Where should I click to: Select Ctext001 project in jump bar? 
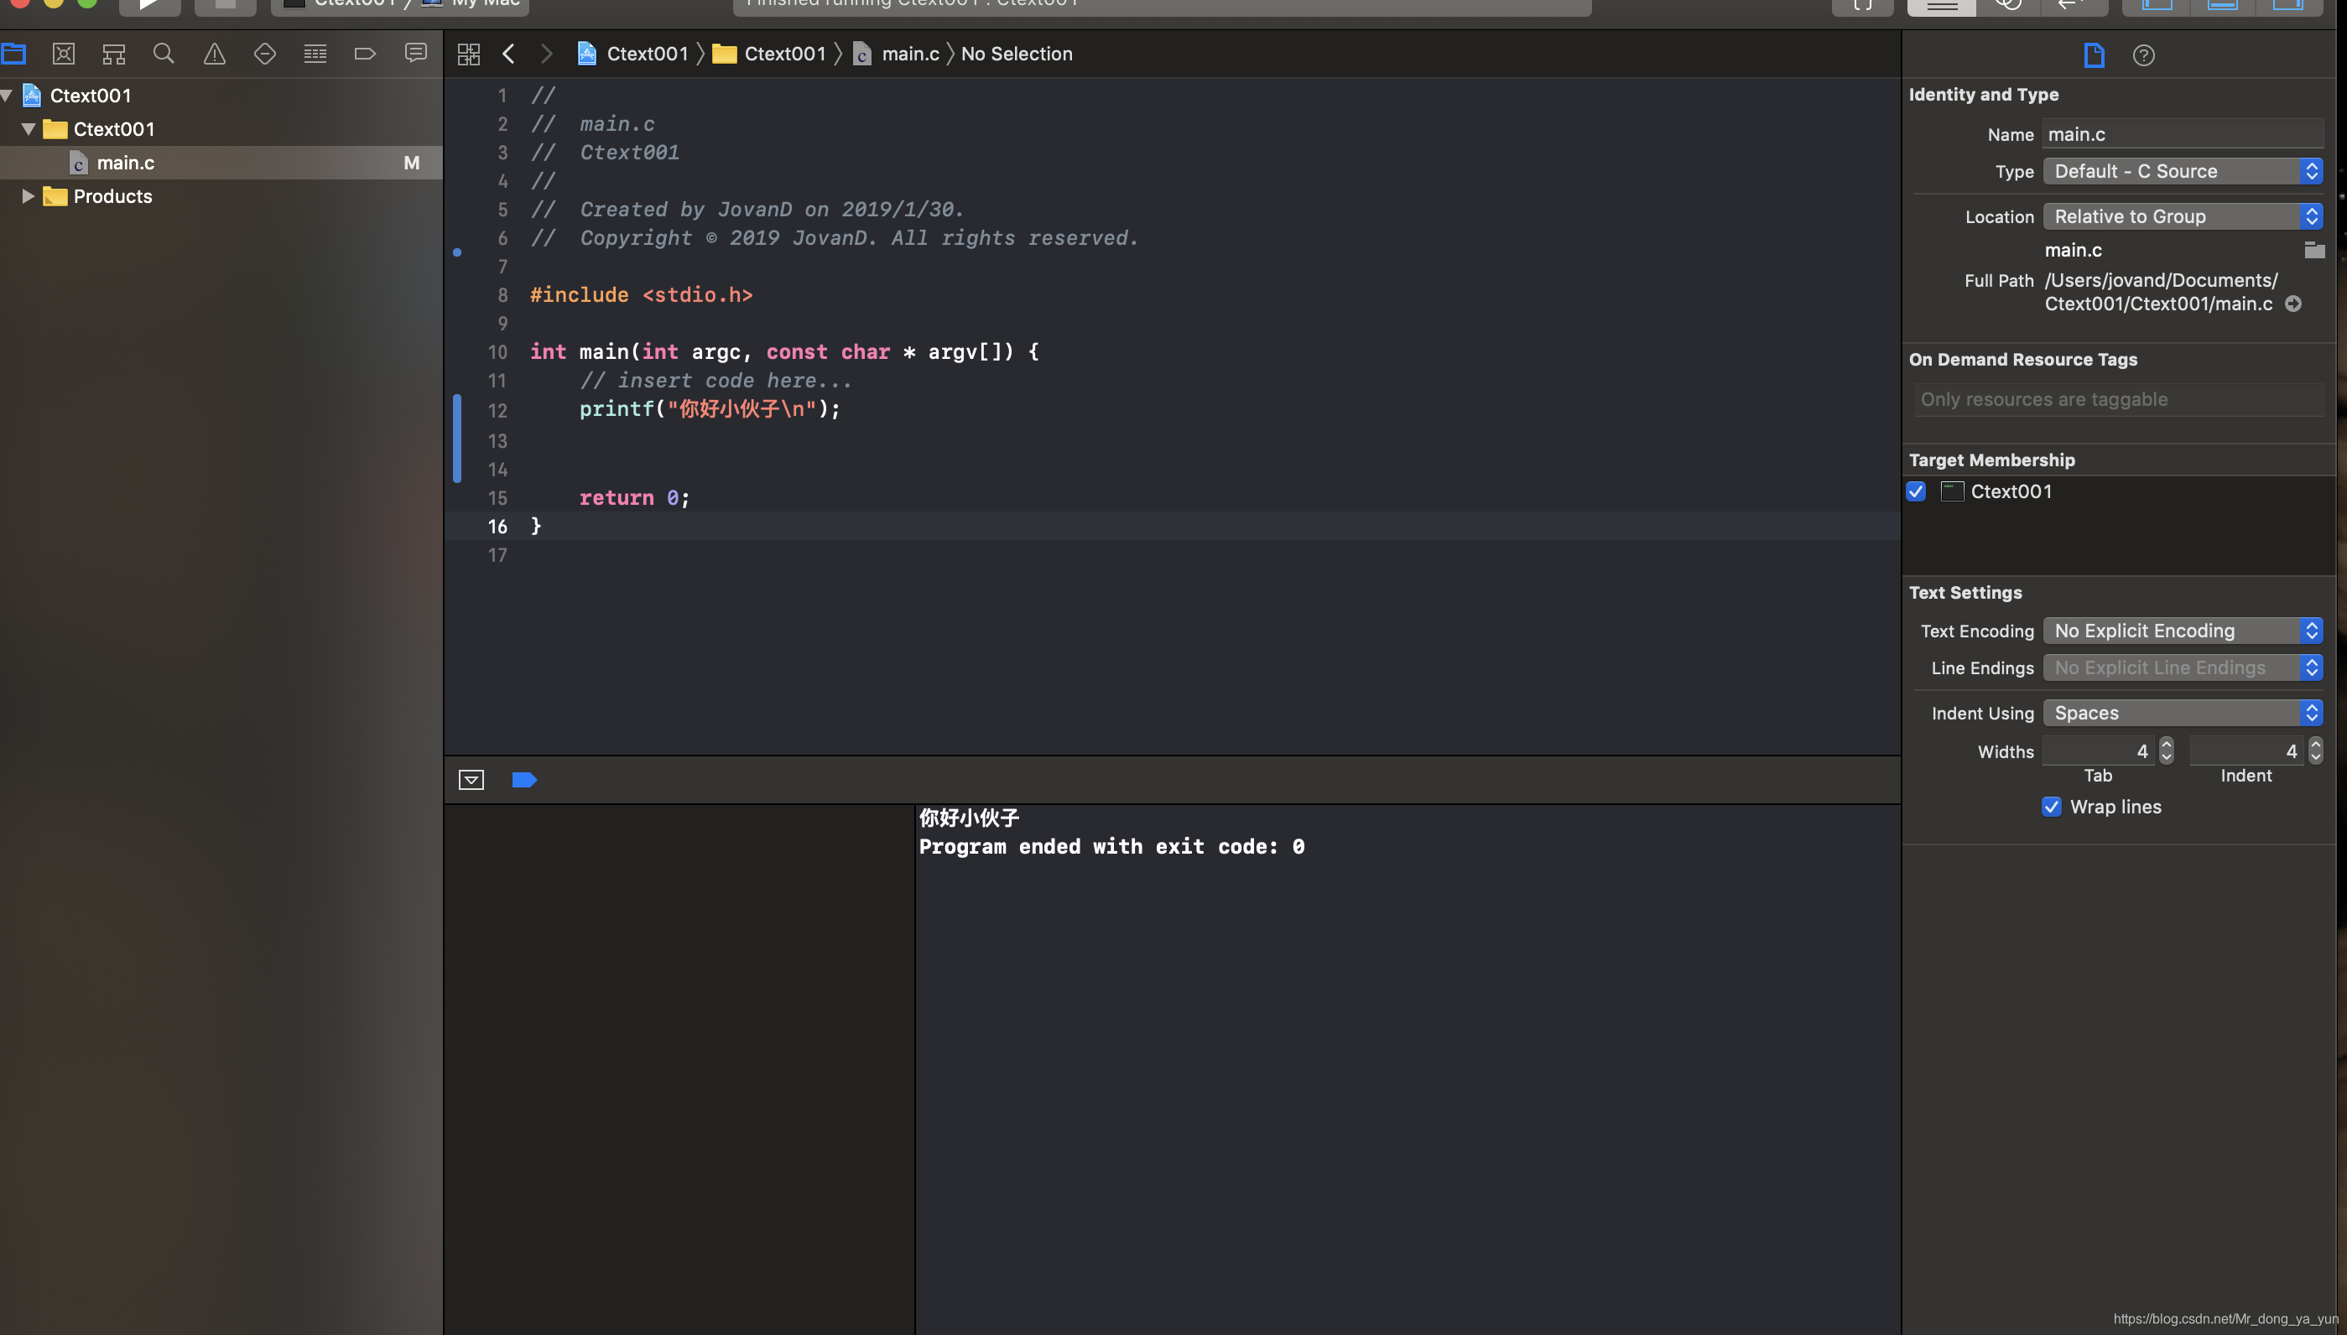(x=632, y=55)
